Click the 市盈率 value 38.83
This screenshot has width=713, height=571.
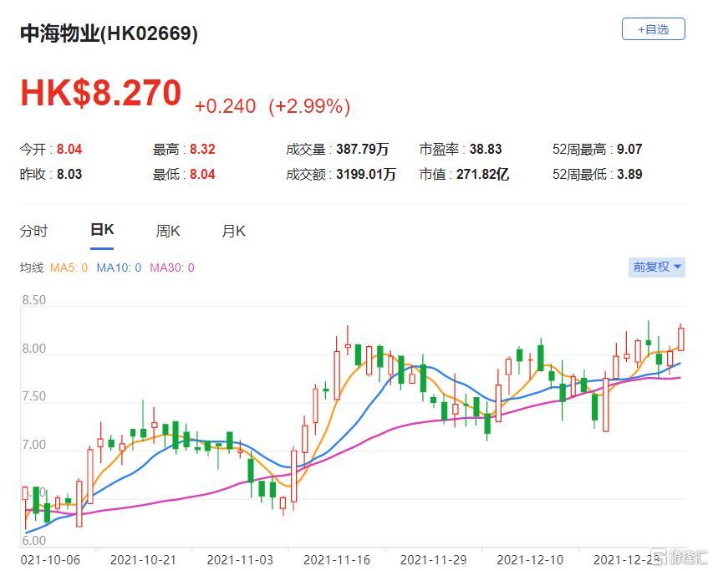[486, 150]
